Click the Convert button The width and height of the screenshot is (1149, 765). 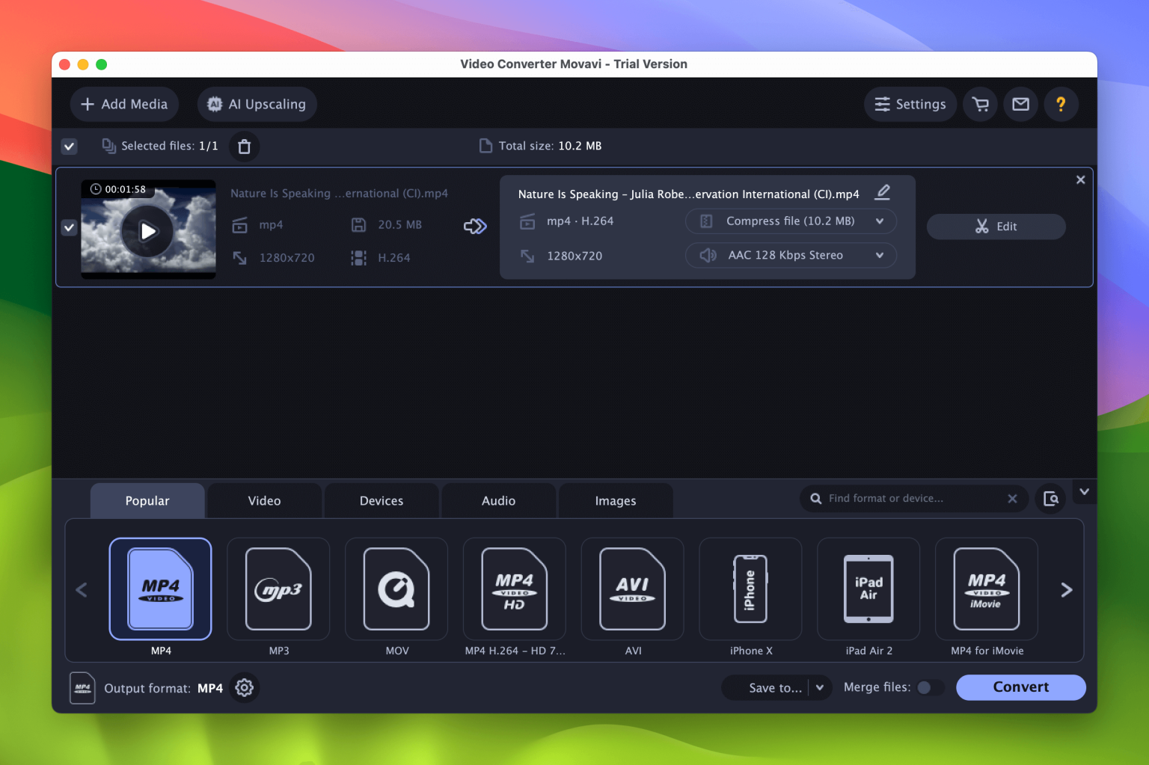pyautogui.click(x=1020, y=686)
